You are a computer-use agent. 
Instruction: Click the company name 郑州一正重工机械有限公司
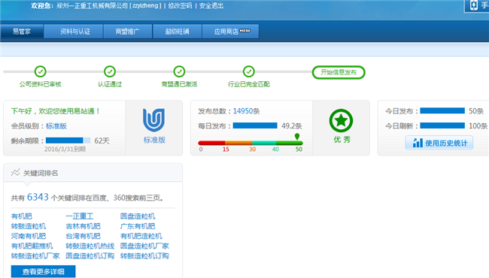coord(93,6)
